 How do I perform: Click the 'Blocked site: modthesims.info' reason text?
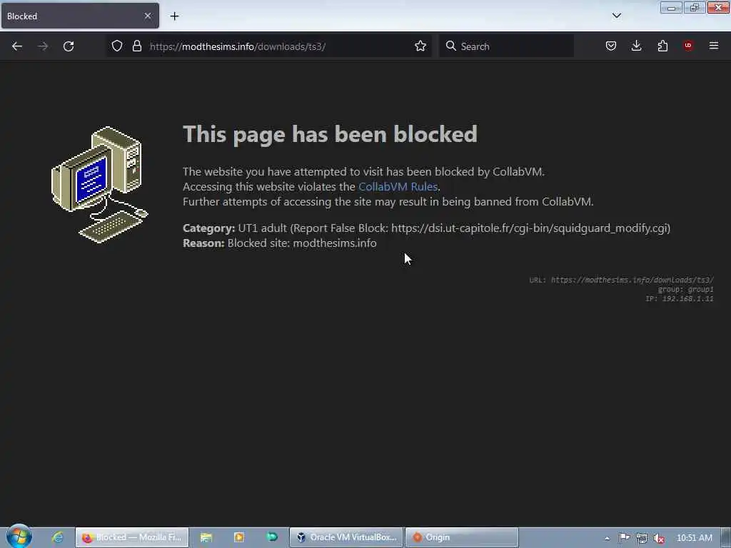pos(302,243)
